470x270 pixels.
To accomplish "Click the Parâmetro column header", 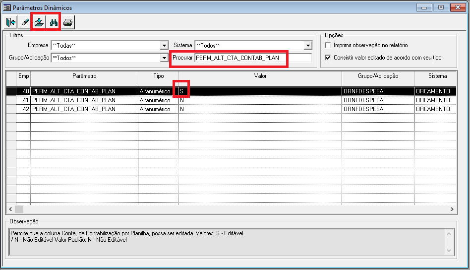I will (84, 79).
